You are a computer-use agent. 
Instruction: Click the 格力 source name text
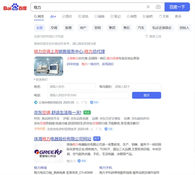coord(69,161)
